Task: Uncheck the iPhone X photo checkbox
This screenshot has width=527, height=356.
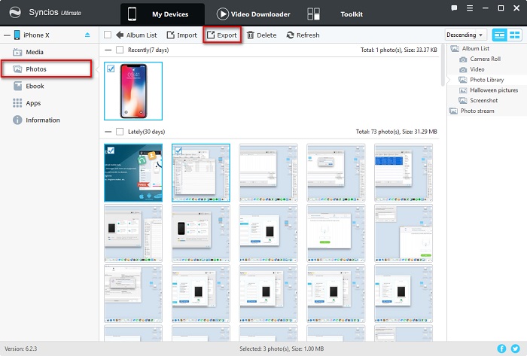Action: point(111,68)
